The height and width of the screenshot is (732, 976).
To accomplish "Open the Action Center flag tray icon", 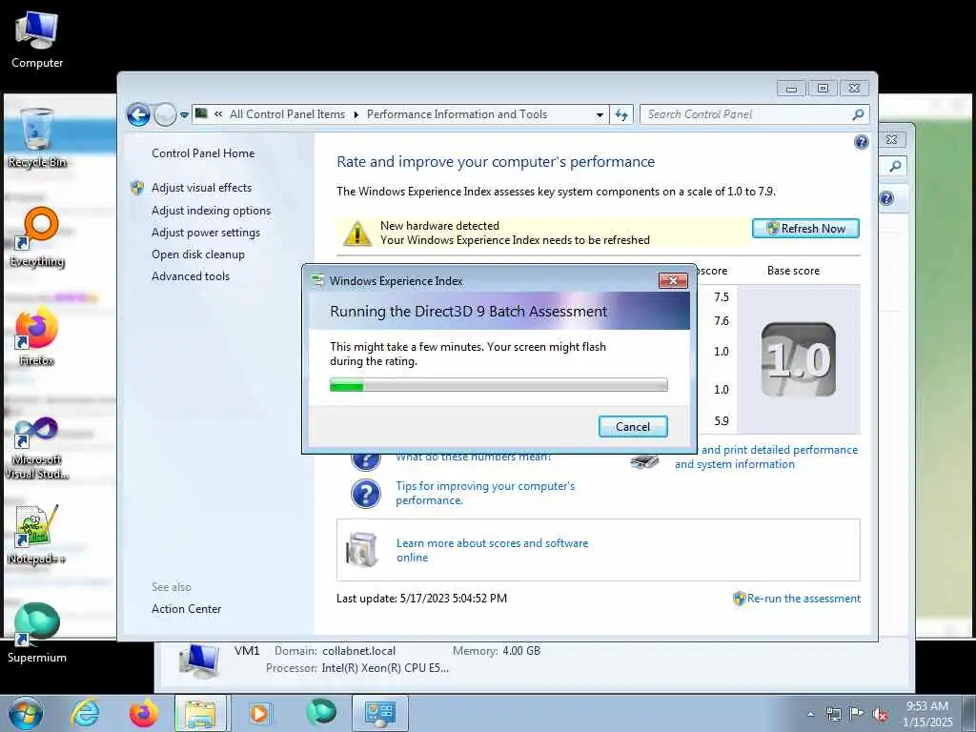I will pos(857,714).
